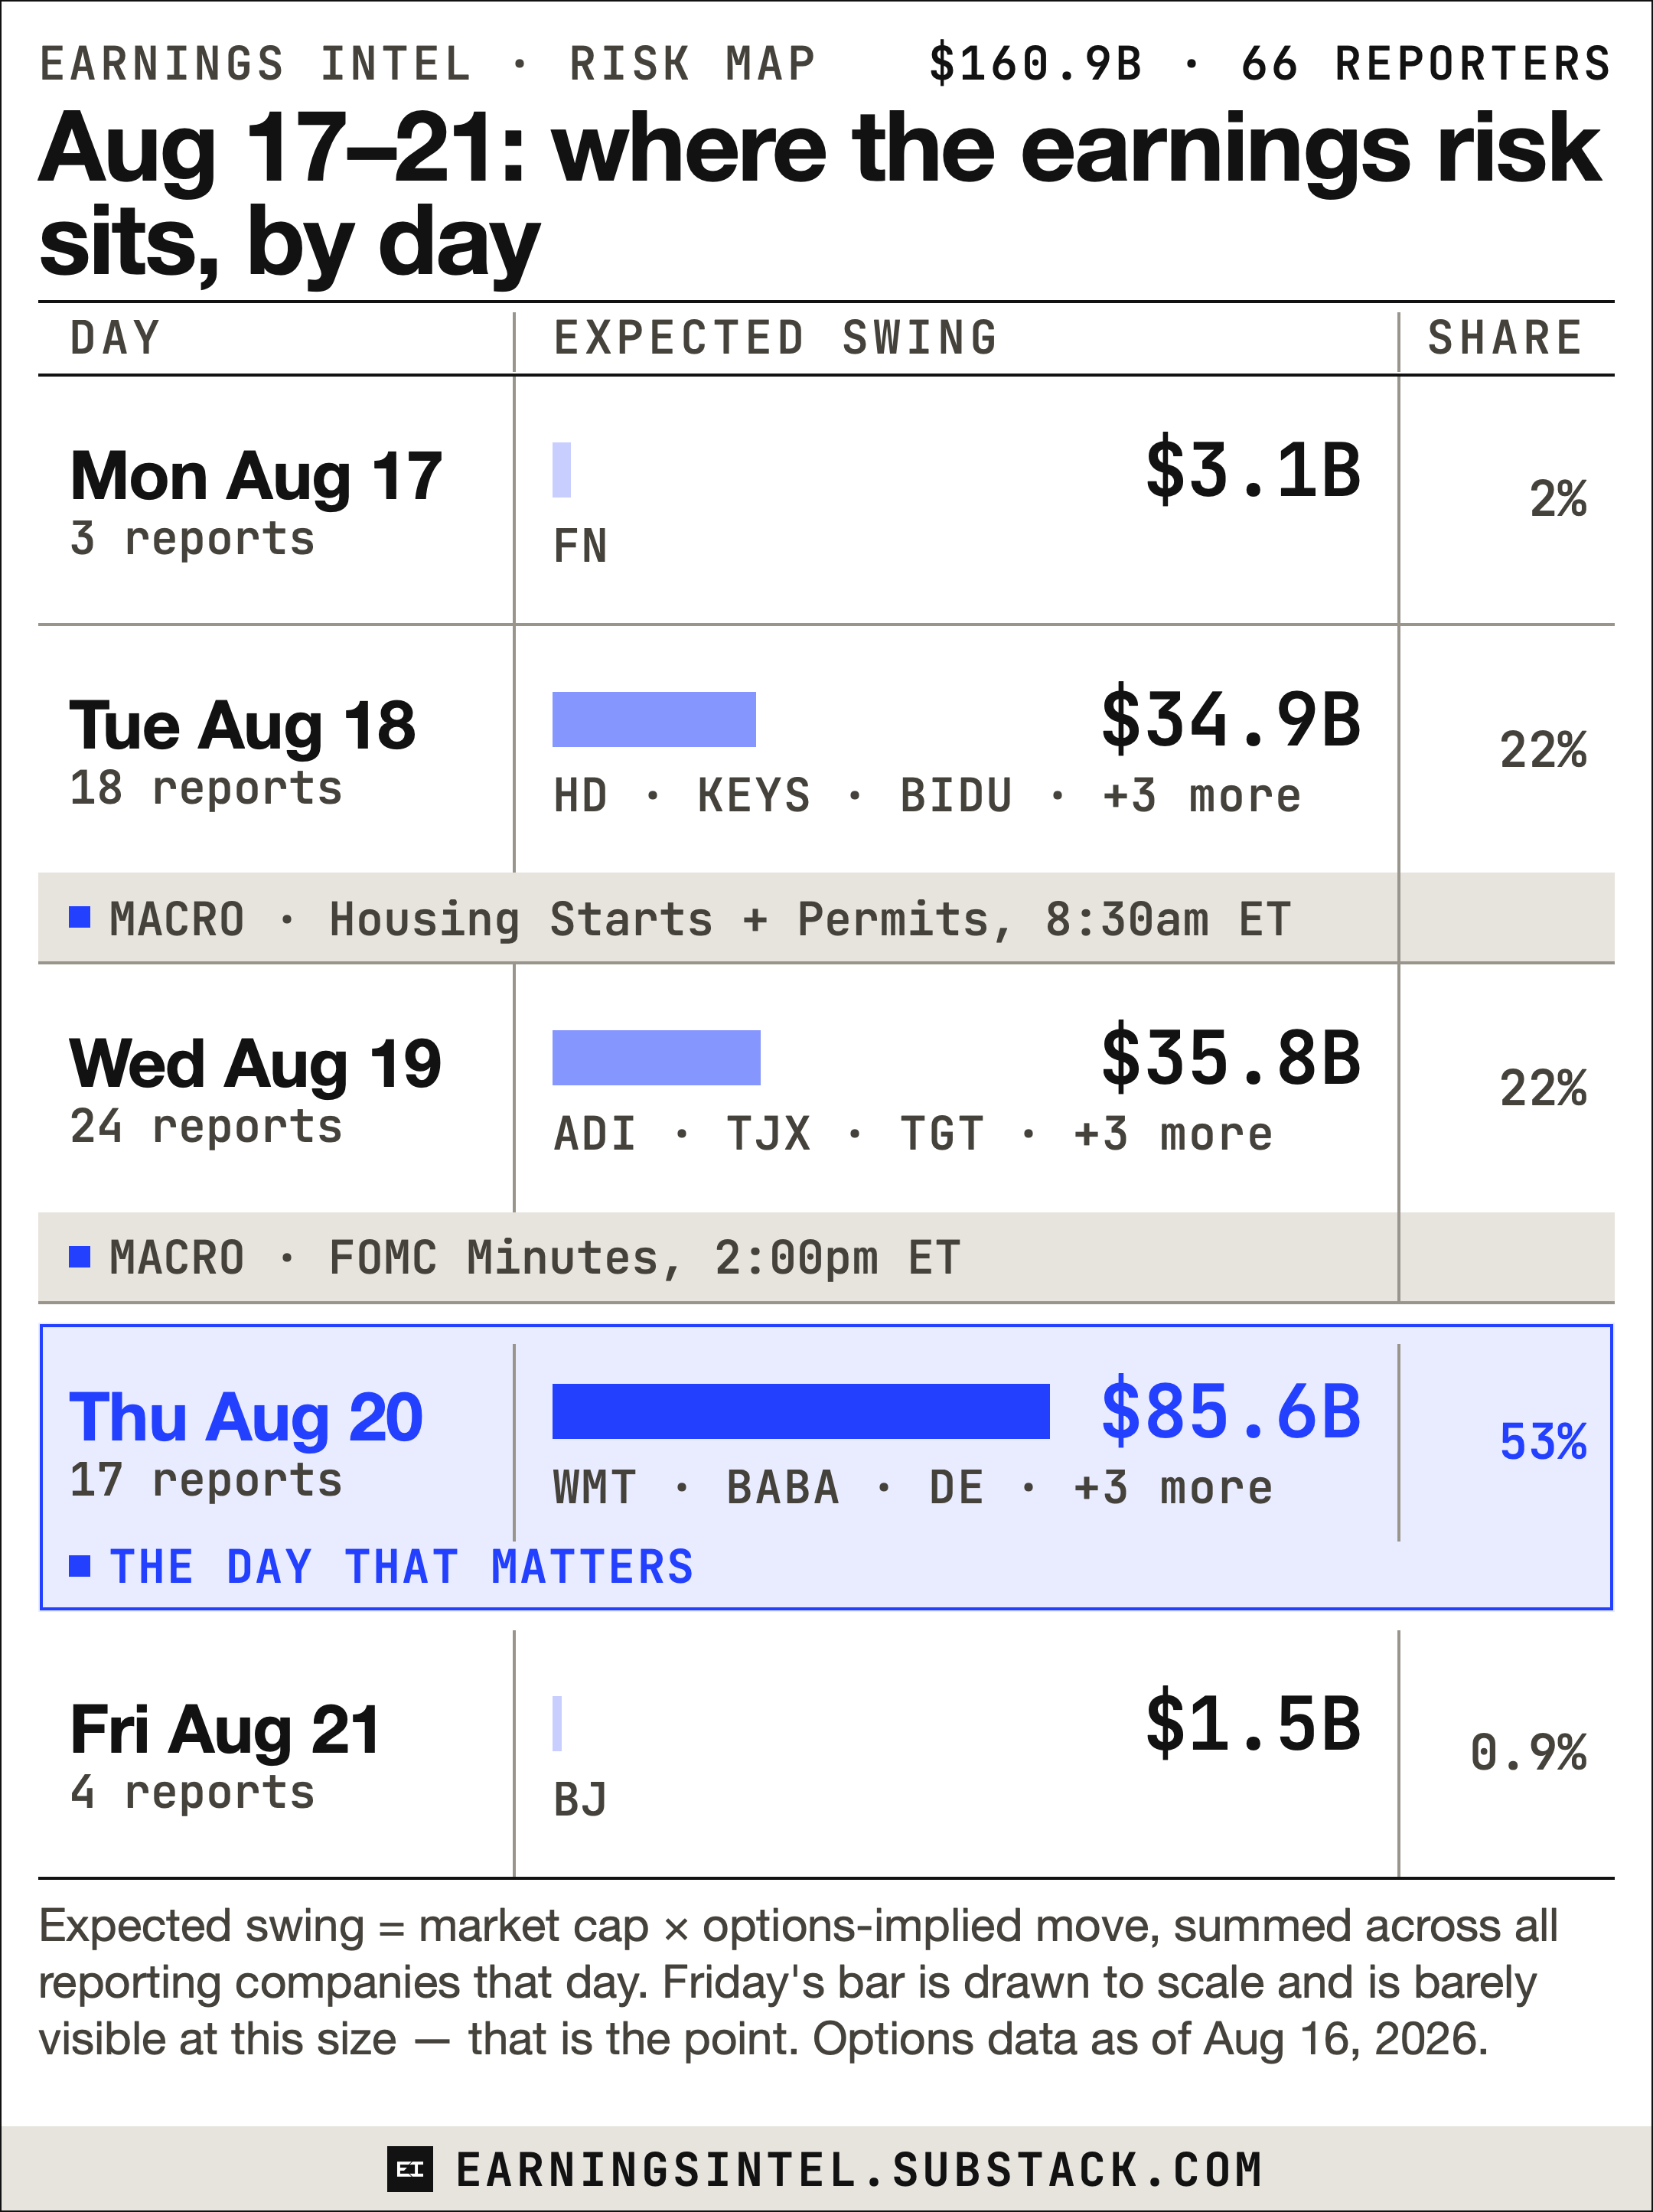Click the blue square beside THE DAY THAT MATTERS

click(80, 1565)
